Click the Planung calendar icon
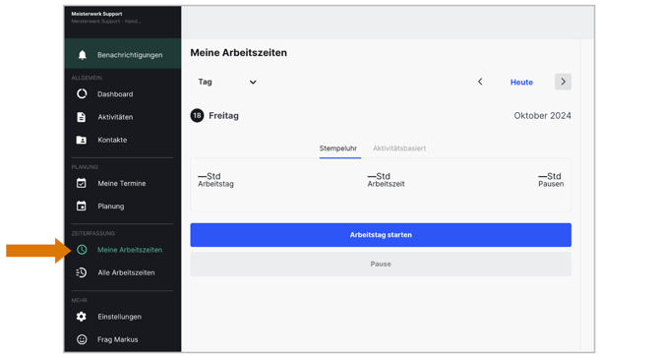This screenshot has width=659, height=357. 81,206
